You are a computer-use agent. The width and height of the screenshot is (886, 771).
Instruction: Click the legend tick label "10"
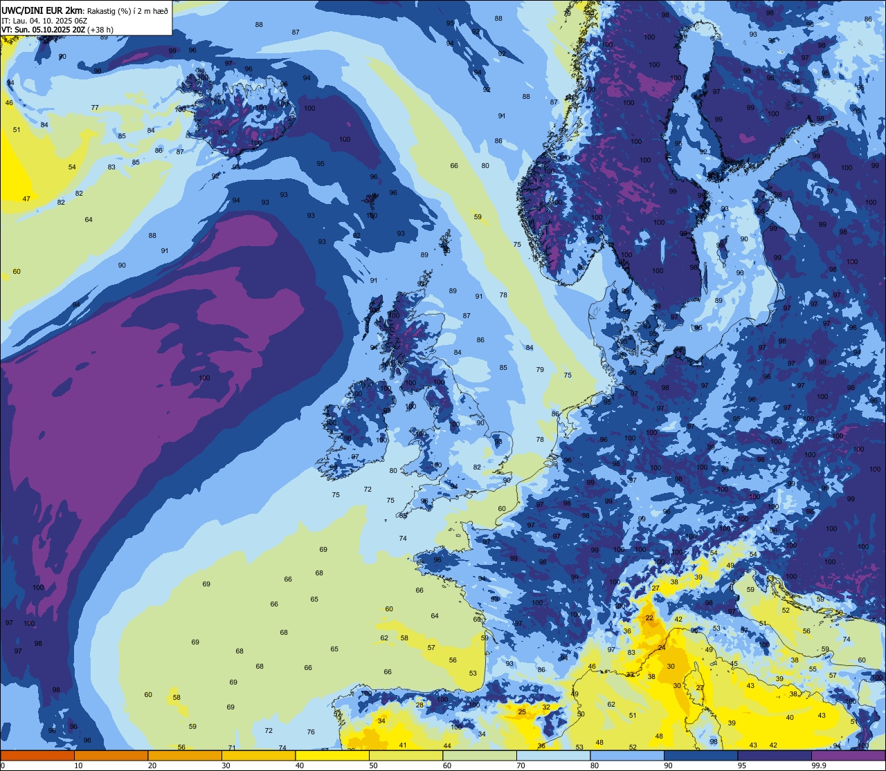tap(78, 765)
